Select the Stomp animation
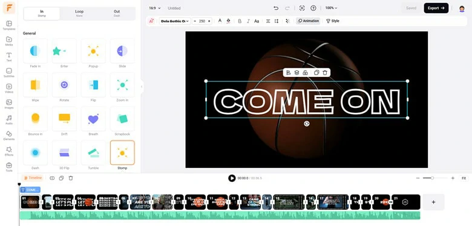Screen dimensions: 472x226 122,153
